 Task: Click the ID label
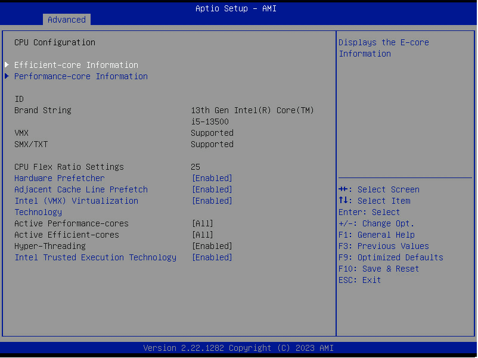[x=19, y=99]
